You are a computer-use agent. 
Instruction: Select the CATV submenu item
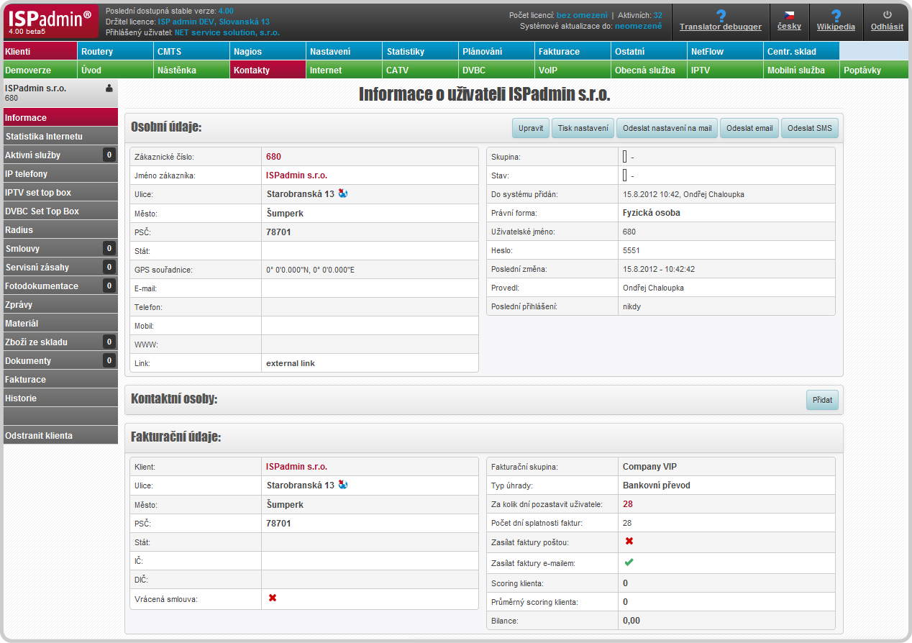[x=420, y=70]
